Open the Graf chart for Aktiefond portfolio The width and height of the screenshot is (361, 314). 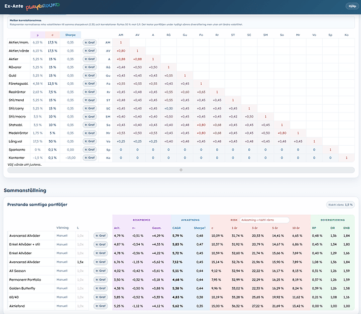point(101,306)
